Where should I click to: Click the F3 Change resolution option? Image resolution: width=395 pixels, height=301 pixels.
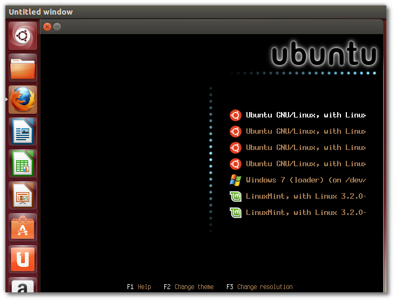[259, 287]
